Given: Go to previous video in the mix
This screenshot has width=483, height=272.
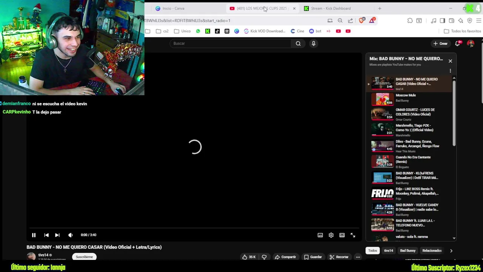Looking at the screenshot, I should coord(46,235).
